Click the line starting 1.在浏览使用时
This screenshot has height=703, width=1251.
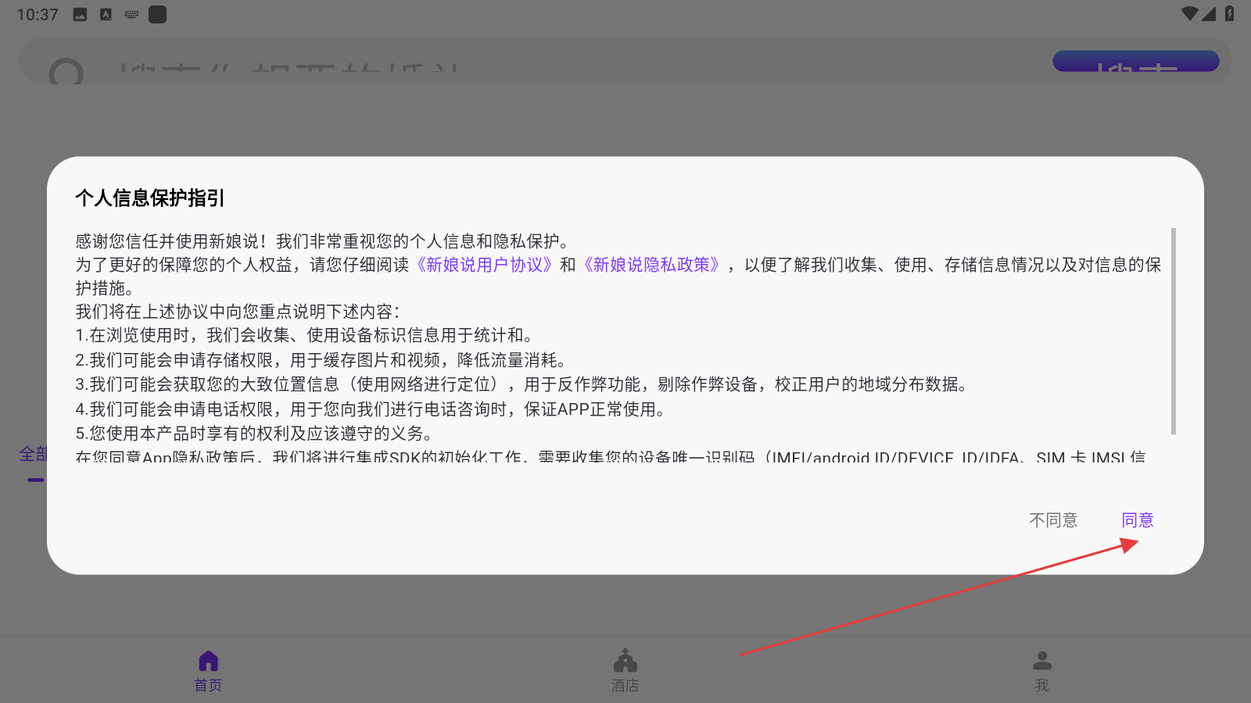pos(306,336)
